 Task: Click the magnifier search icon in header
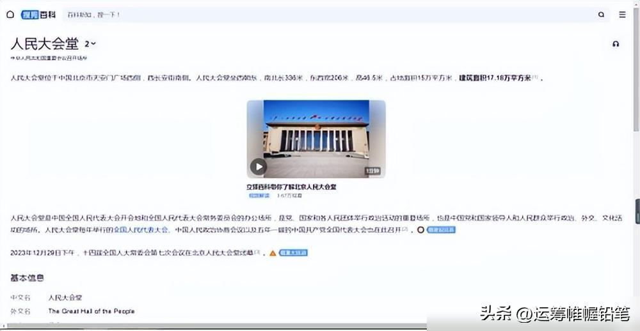601,14
